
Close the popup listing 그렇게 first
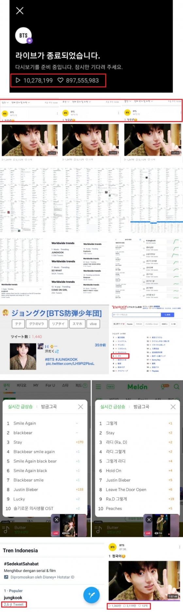[173, 407]
